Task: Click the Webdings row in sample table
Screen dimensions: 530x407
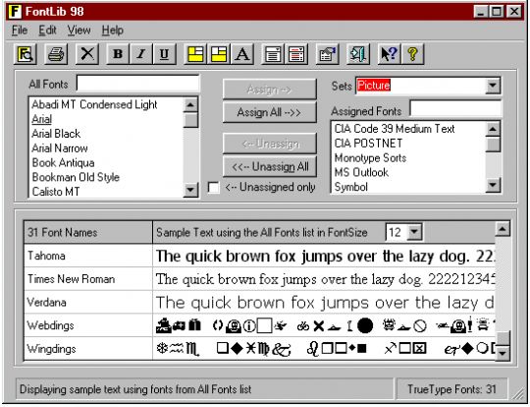Action: pyautogui.click(x=259, y=325)
